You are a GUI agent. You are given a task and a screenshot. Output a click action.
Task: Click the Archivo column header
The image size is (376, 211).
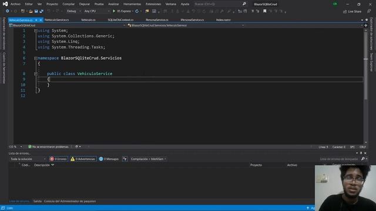click(292, 165)
